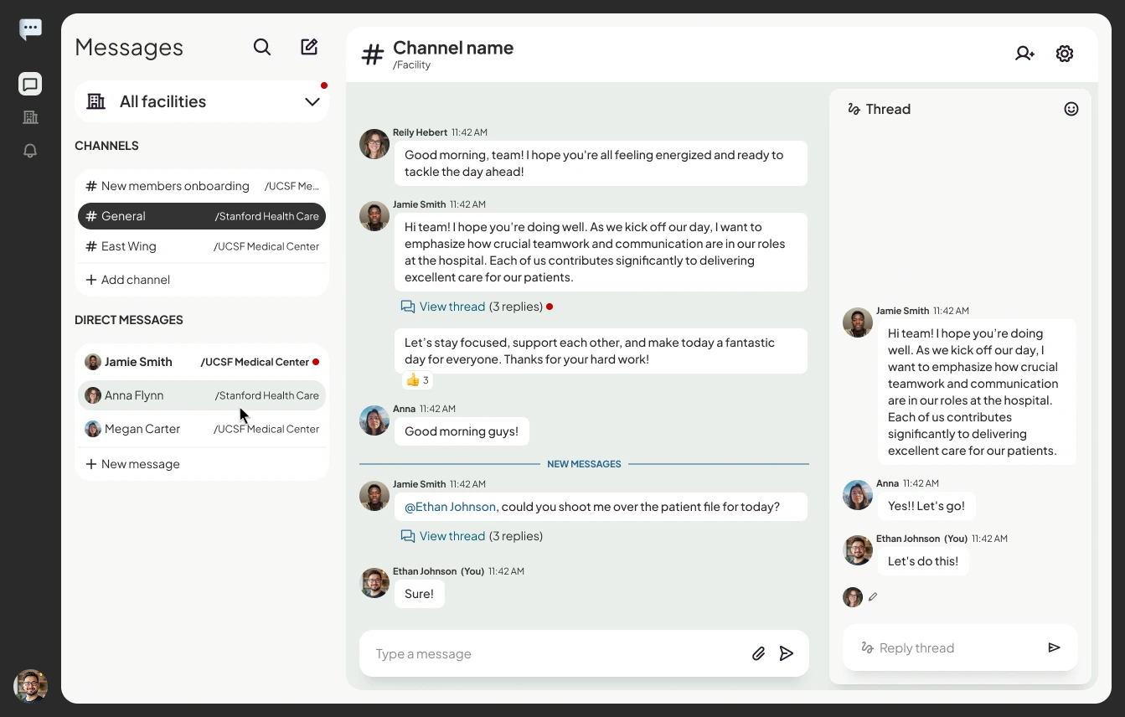Open notifications bell in left sidebar

tap(30, 151)
